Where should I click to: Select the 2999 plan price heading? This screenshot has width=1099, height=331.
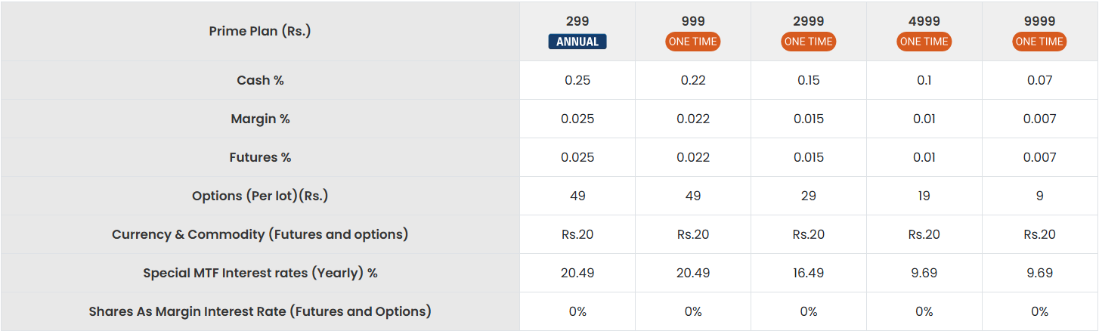pyautogui.click(x=808, y=21)
